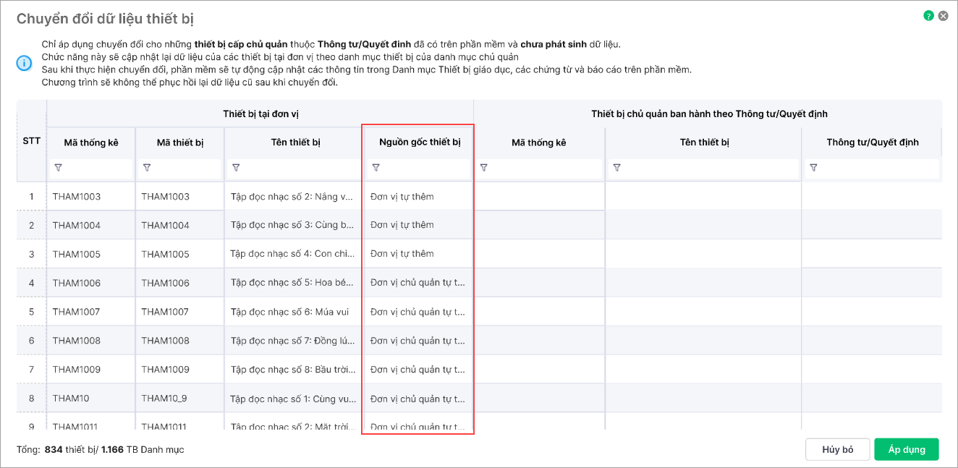Open filter icon for governing Tên thiết bị column
Screen dimensions: 958x468
click(617, 168)
